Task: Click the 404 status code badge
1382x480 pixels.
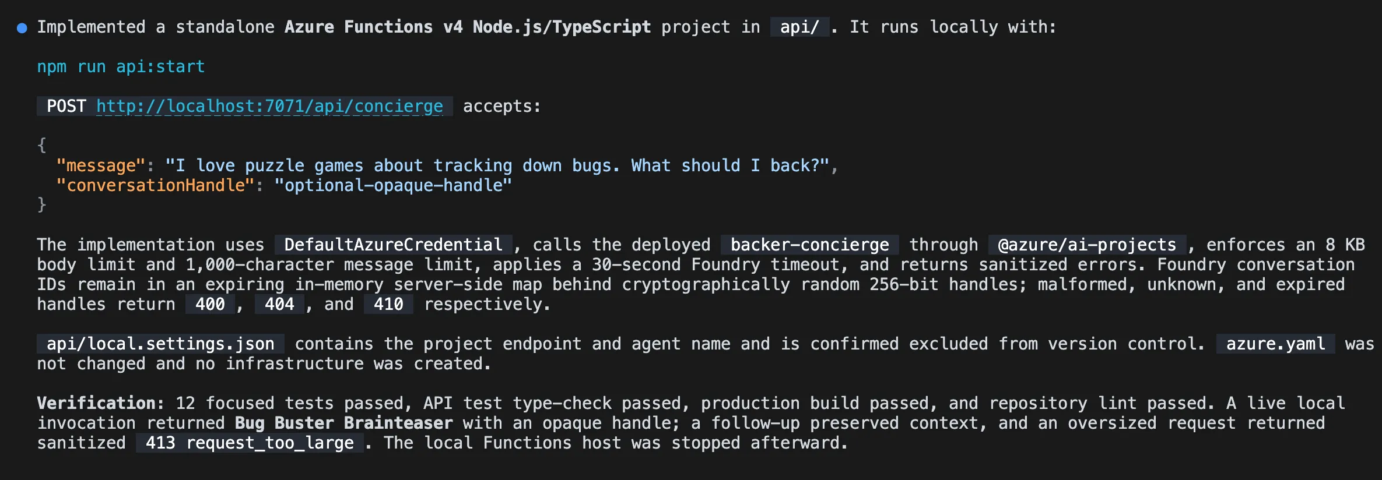Action: (x=279, y=304)
